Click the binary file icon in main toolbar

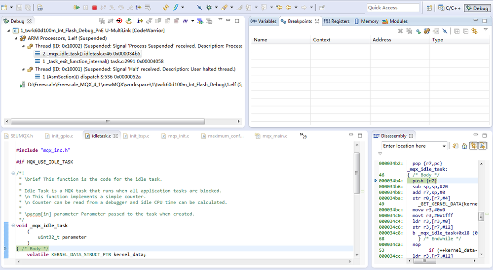click(x=40, y=7)
